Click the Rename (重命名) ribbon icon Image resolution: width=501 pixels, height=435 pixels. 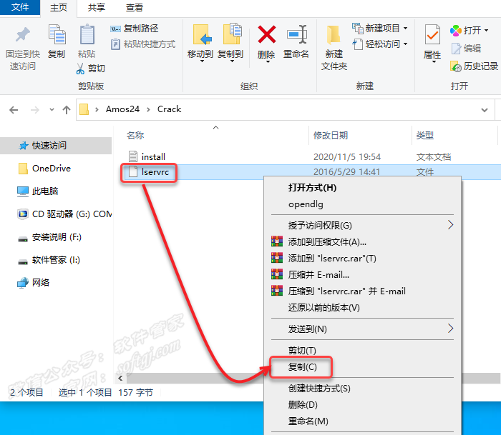coord(297,34)
